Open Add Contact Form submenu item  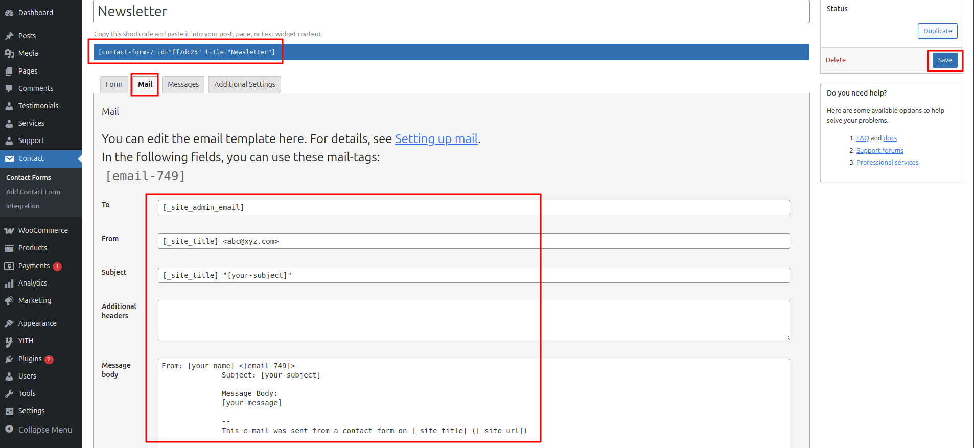coord(33,192)
